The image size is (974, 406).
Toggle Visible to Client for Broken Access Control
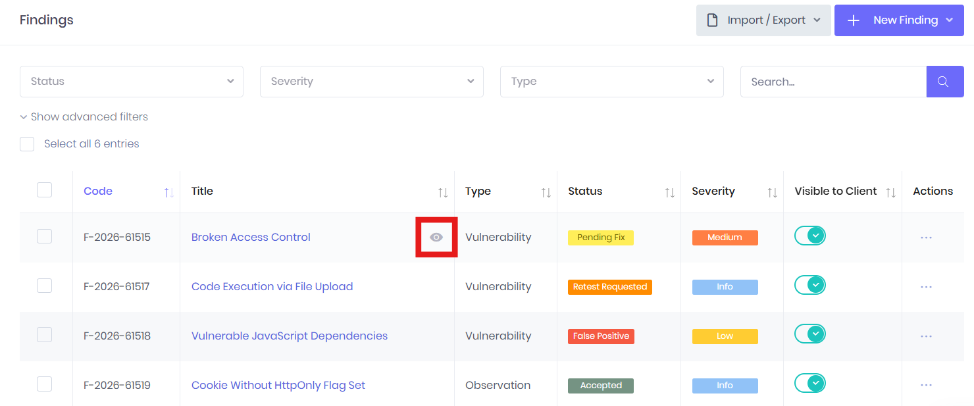coord(810,236)
